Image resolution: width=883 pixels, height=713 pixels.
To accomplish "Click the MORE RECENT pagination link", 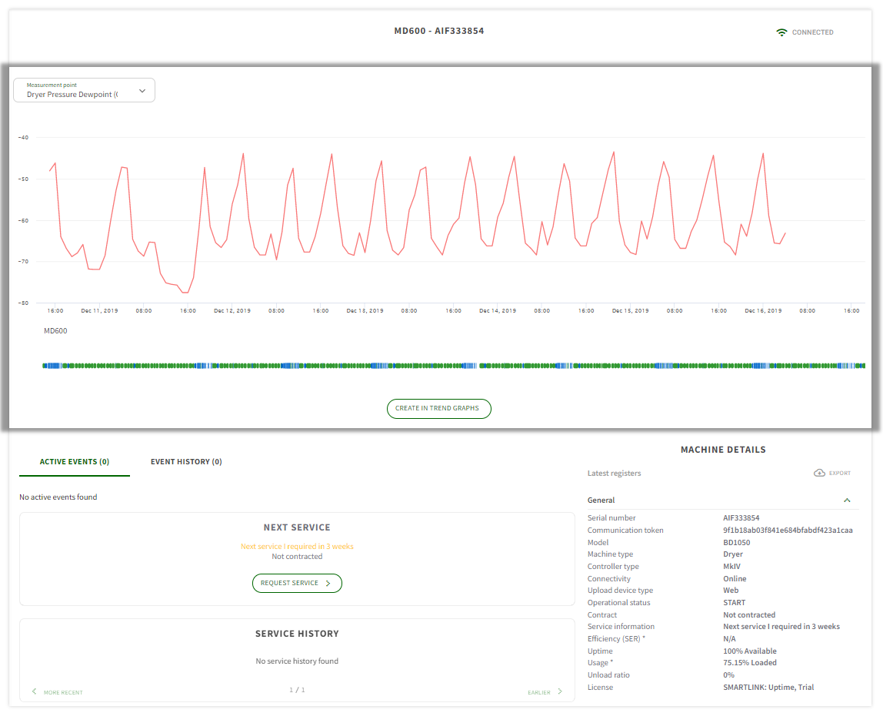I will click(x=63, y=692).
